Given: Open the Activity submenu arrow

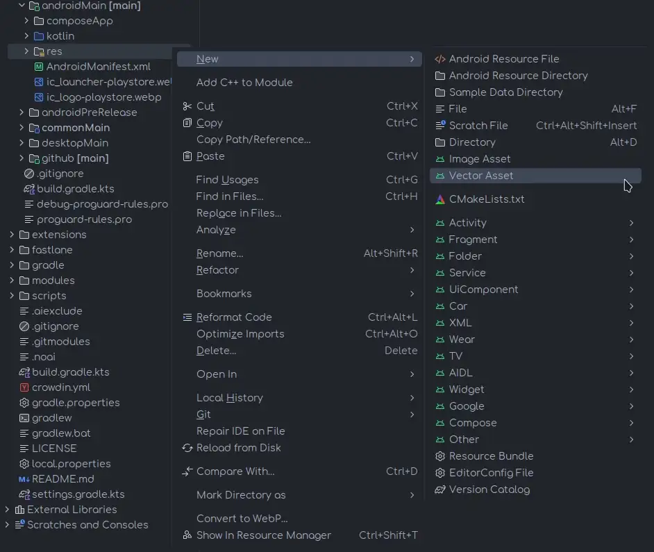Looking at the screenshot, I should 631,223.
